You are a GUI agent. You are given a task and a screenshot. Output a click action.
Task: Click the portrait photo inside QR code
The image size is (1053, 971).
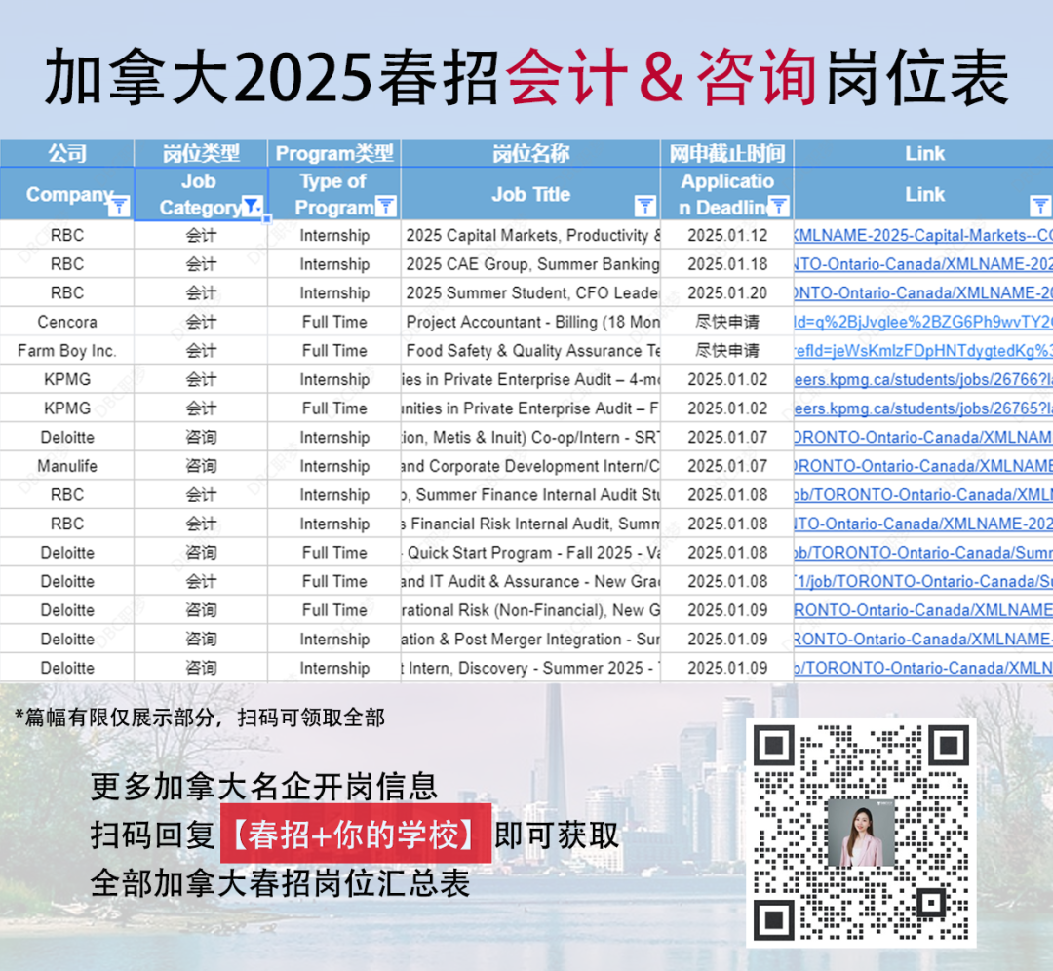[x=862, y=834]
